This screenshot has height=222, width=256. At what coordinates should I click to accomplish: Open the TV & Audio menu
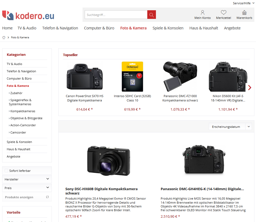[x=27, y=28]
